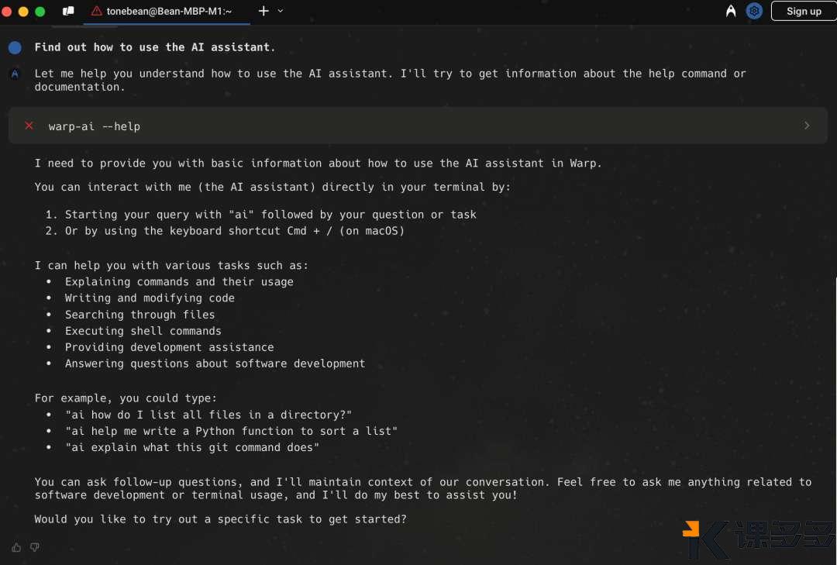Click the blue user prompt dot
This screenshot has width=837, height=565.
[x=15, y=47]
